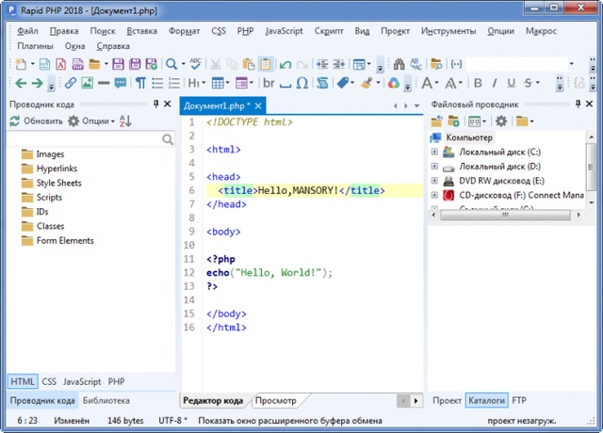Switch to the FTP tab

tap(519, 400)
